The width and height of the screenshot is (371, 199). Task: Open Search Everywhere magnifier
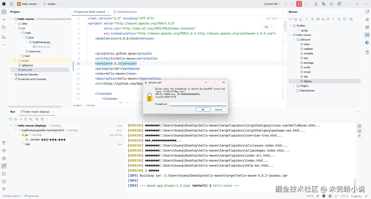(332, 4)
